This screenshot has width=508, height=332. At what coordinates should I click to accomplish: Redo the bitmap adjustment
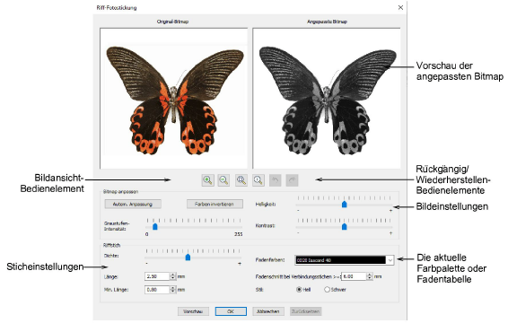[x=292, y=180]
